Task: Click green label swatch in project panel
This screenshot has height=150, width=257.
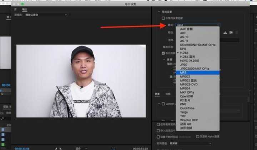Action: click(x=3, y=145)
